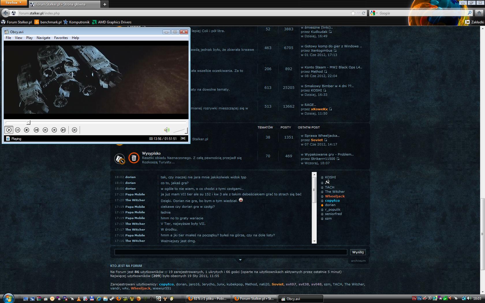
Task: Click Firefox icon in quick launch
Action: 119,299
